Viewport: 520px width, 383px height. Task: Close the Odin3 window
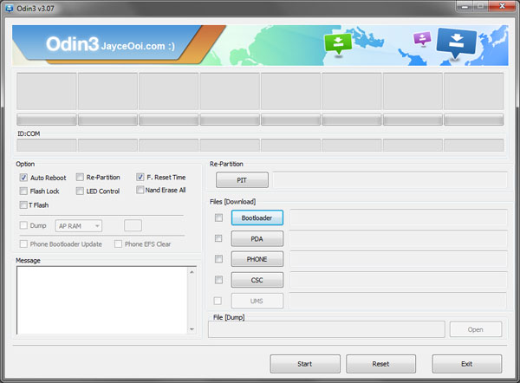click(502, 6)
